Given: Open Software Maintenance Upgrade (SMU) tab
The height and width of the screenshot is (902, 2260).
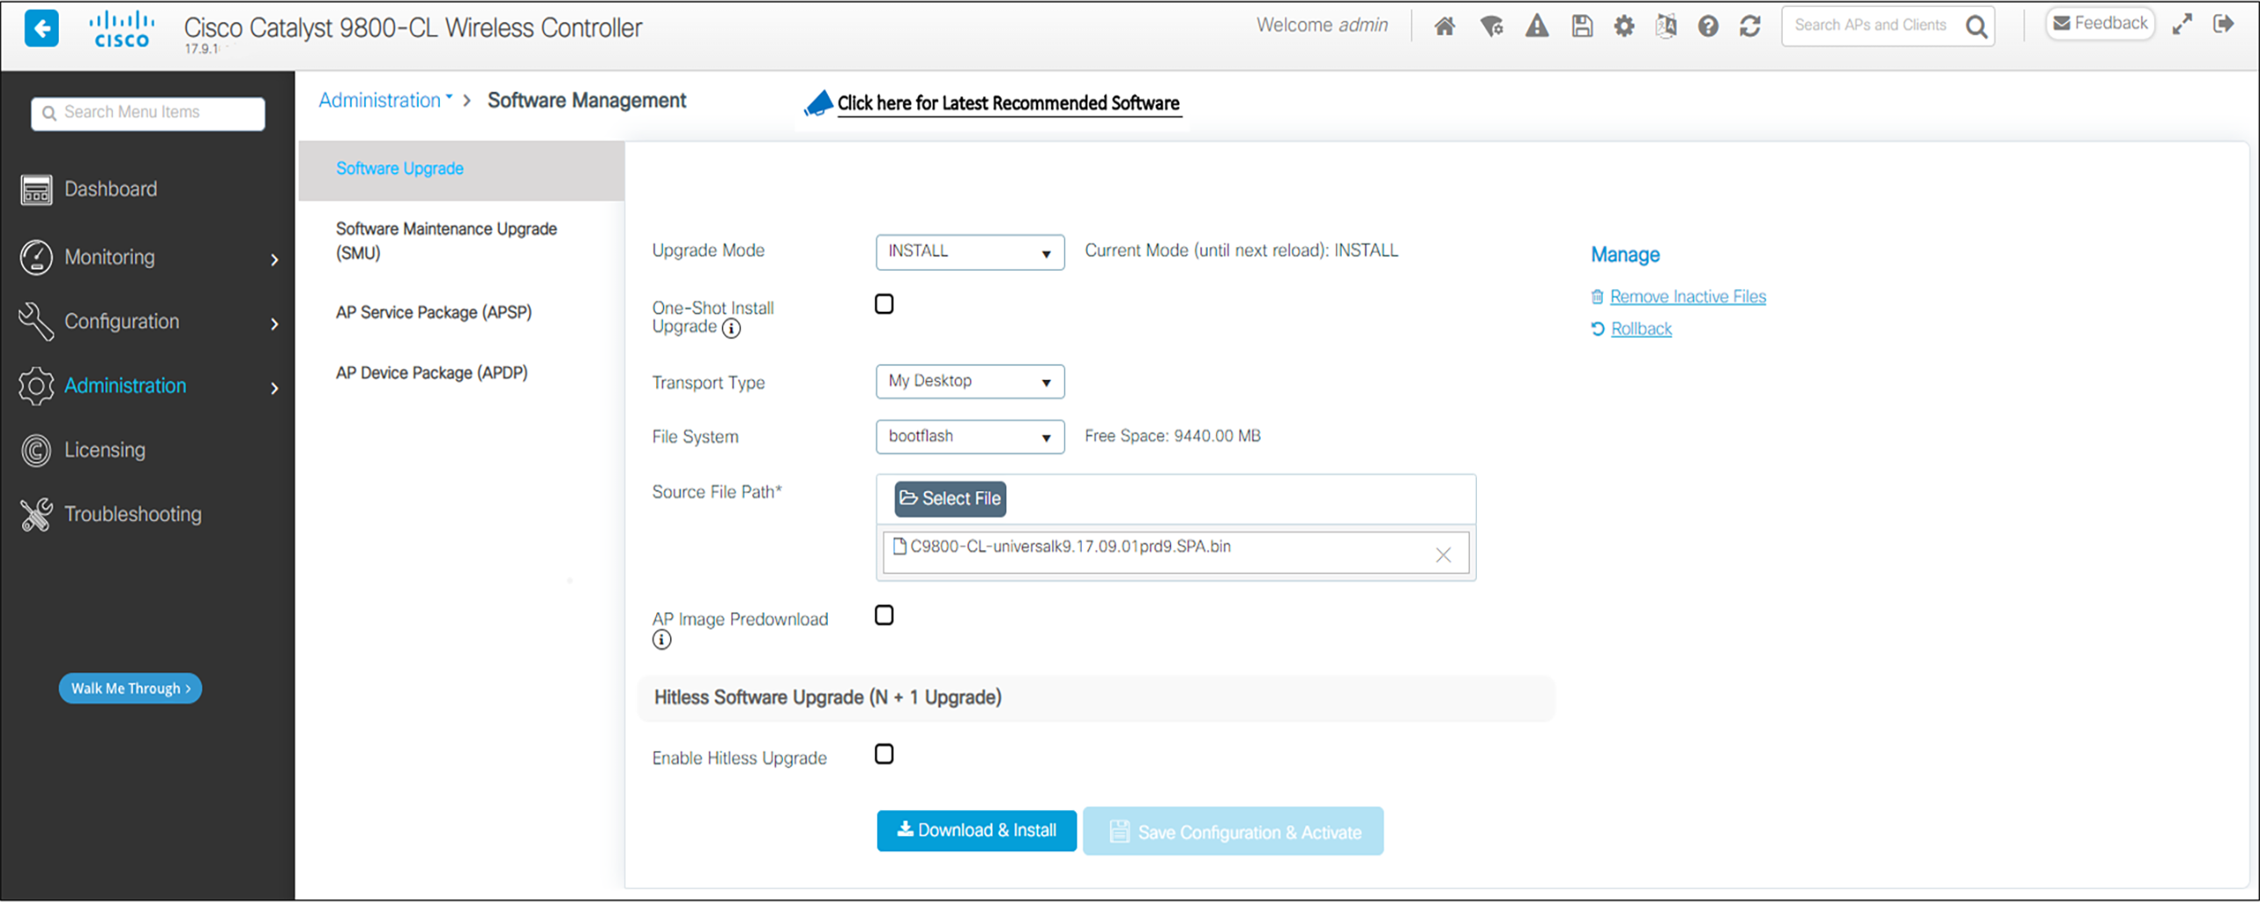Looking at the screenshot, I should pyautogui.click(x=446, y=241).
